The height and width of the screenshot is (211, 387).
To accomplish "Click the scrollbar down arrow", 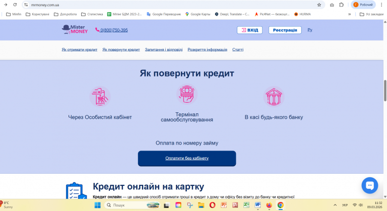I will (x=385, y=197).
